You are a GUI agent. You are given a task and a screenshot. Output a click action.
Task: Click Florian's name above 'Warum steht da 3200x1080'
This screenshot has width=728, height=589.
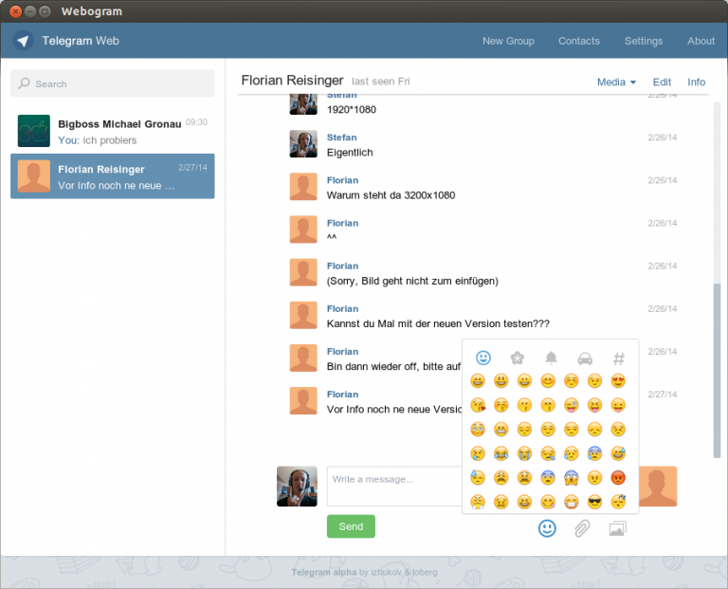[342, 180]
